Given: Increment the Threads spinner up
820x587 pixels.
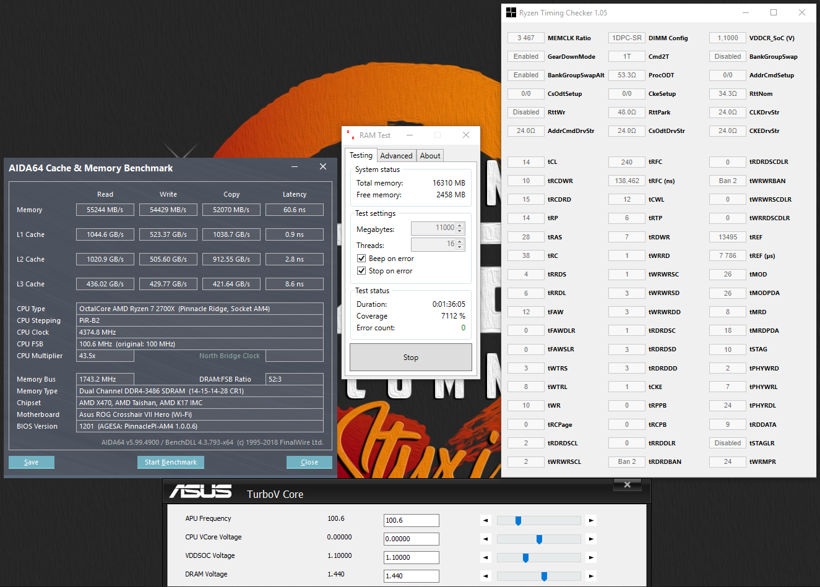Looking at the screenshot, I should click(460, 241).
